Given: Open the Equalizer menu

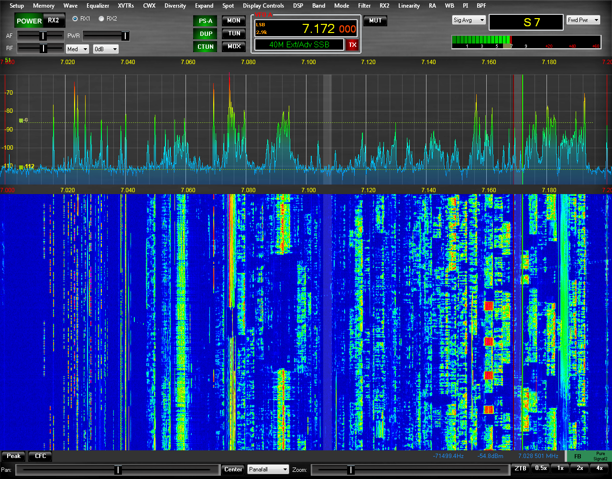Looking at the screenshot, I should pos(98,6).
